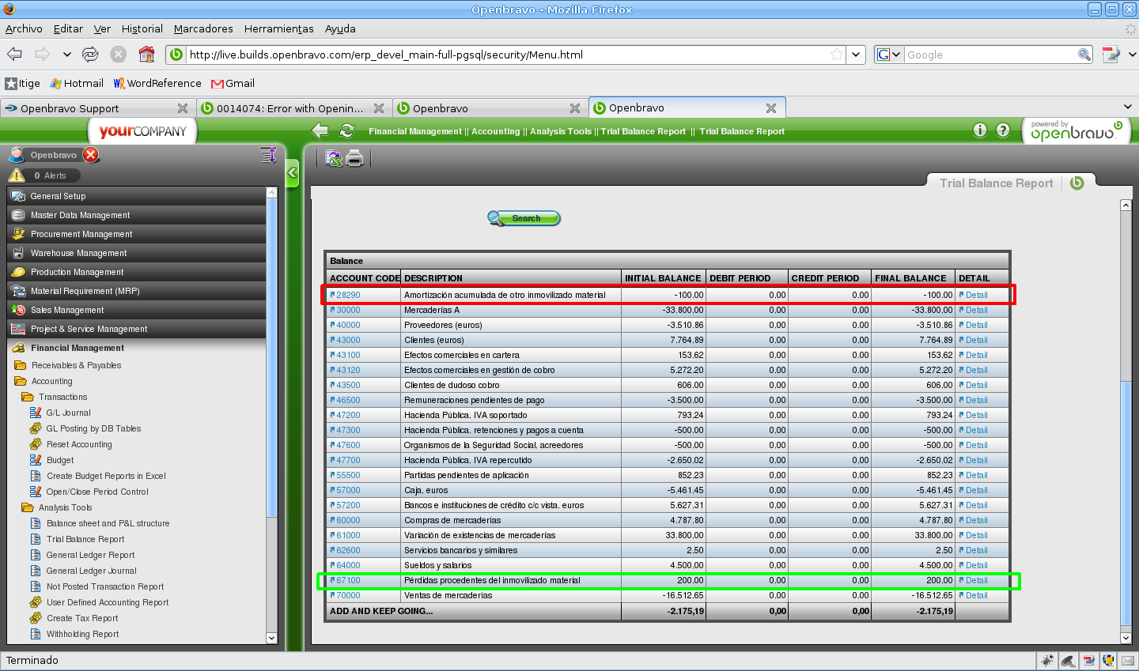Click the red logout icon beside Openbravo
The width and height of the screenshot is (1139, 671).
pos(91,155)
